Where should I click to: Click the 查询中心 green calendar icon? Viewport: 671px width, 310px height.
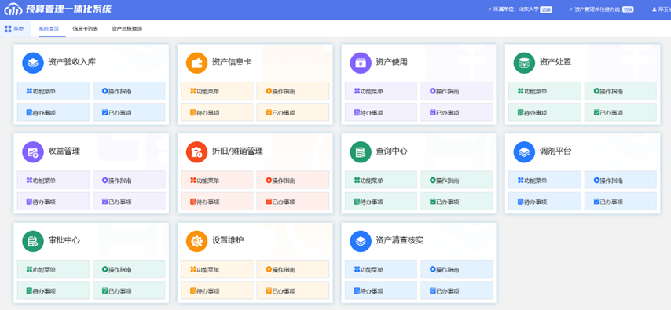361,152
